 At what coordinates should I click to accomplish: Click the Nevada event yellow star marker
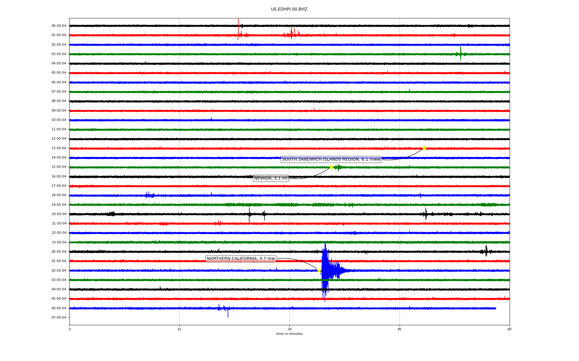click(x=331, y=167)
